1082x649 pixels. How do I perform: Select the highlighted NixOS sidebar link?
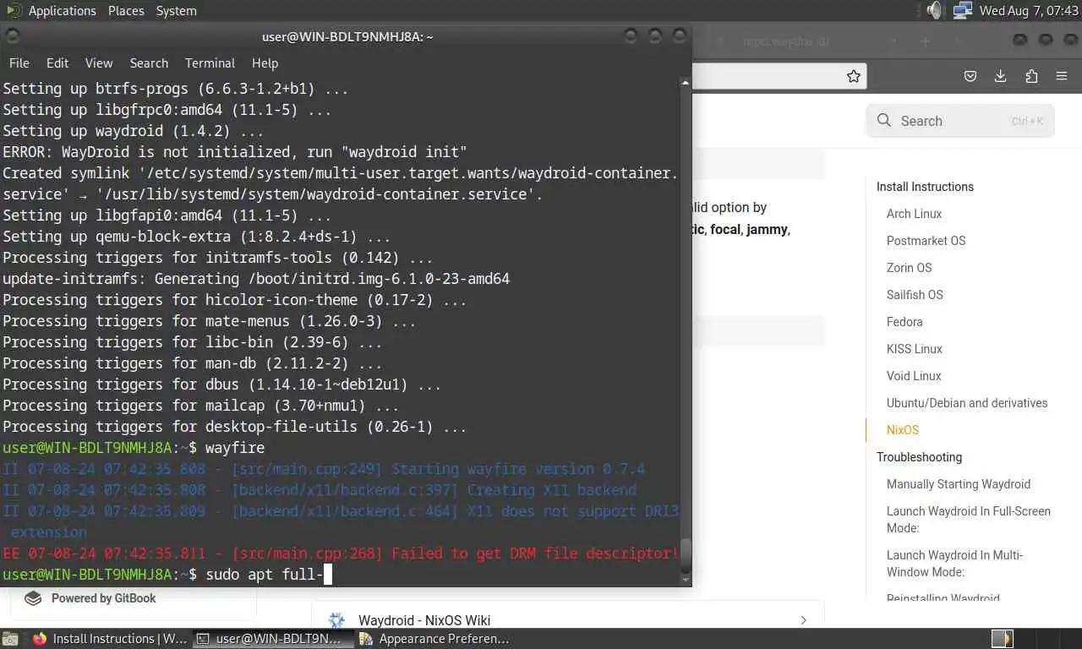(x=902, y=430)
